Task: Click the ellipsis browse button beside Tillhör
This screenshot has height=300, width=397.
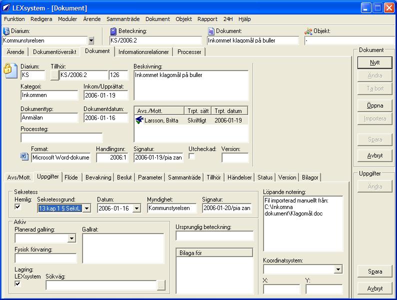Action: [54, 75]
